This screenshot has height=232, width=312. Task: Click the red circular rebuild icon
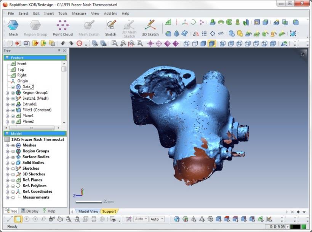coord(79,43)
